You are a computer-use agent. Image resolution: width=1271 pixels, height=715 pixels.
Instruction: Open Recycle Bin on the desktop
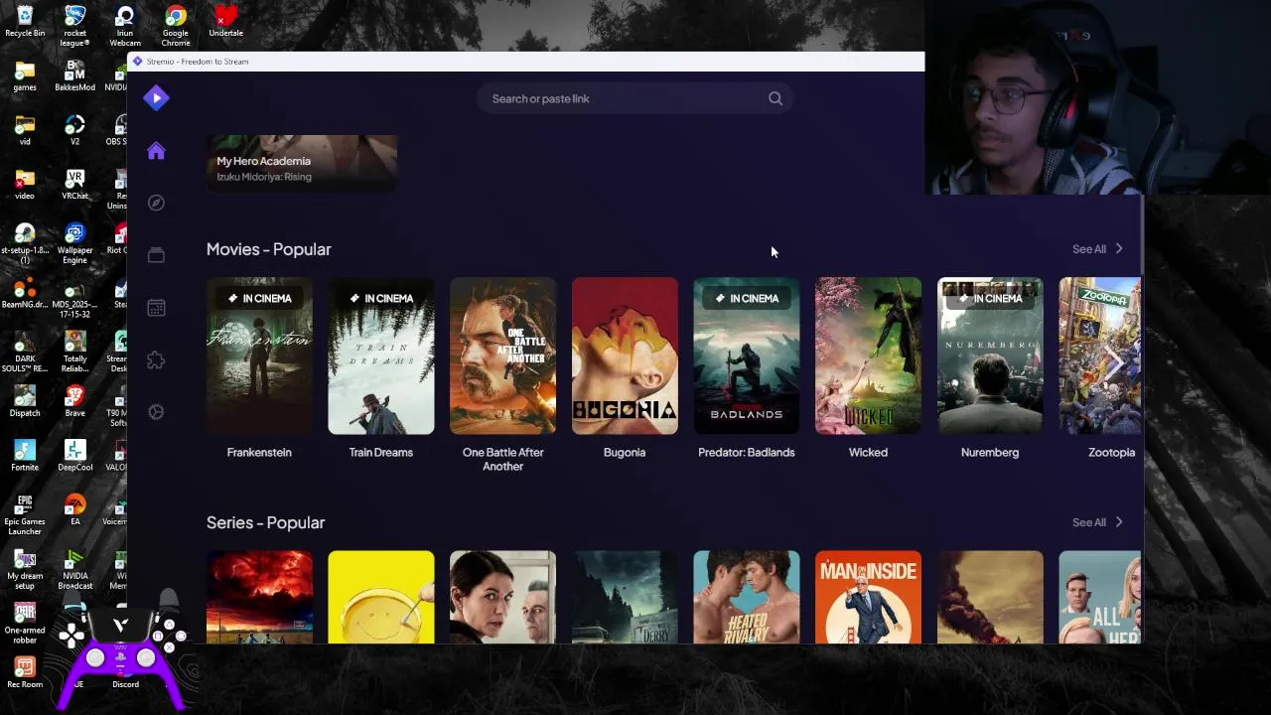click(x=25, y=22)
